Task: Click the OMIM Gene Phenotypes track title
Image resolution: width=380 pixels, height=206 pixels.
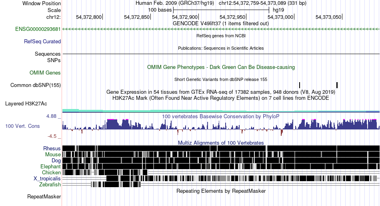Action: click(x=221, y=67)
